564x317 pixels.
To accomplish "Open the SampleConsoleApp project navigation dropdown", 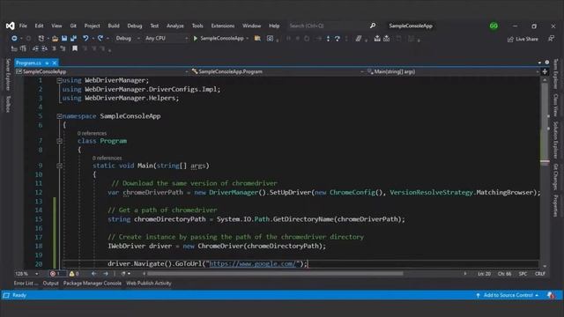I will 102,71.
